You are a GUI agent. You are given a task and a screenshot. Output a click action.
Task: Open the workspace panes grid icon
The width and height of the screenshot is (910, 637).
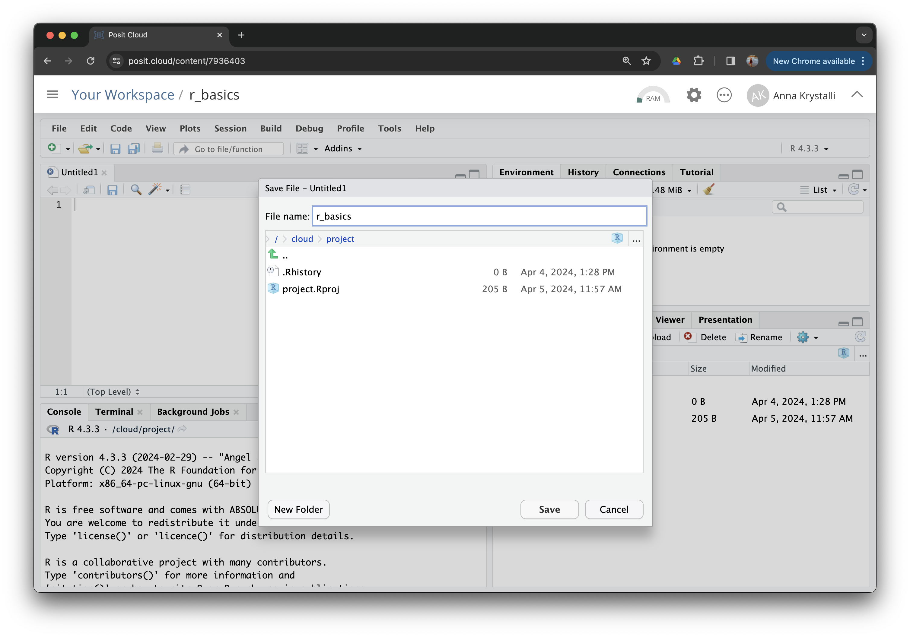pyautogui.click(x=302, y=149)
